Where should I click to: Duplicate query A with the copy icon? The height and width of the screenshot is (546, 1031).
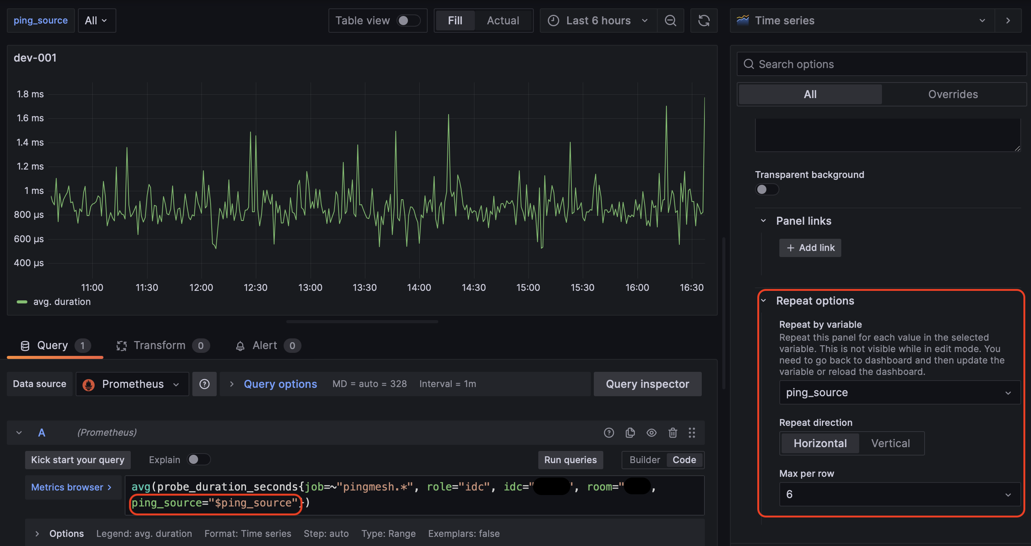coord(630,433)
